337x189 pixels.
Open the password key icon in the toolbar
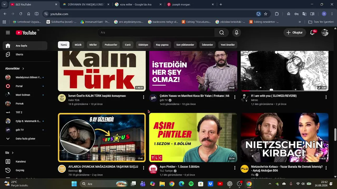point(296,14)
